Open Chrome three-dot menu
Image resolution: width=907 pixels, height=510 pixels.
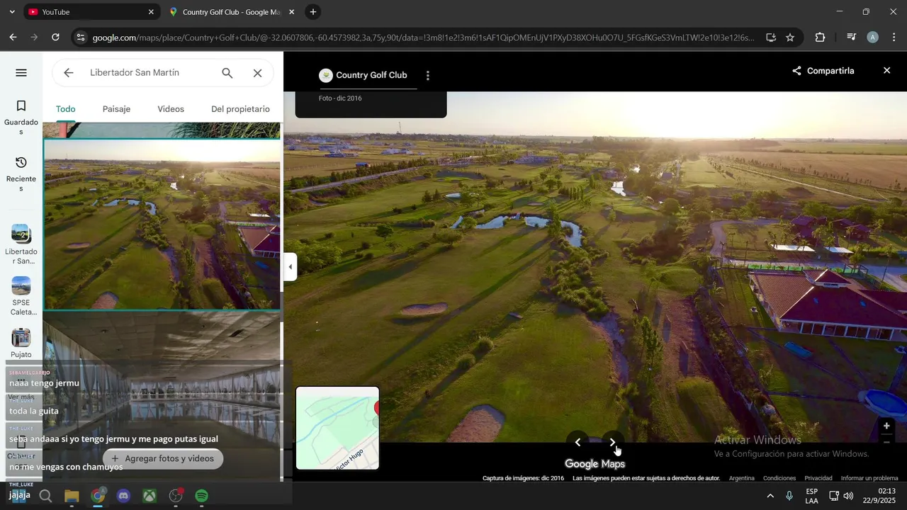click(893, 38)
